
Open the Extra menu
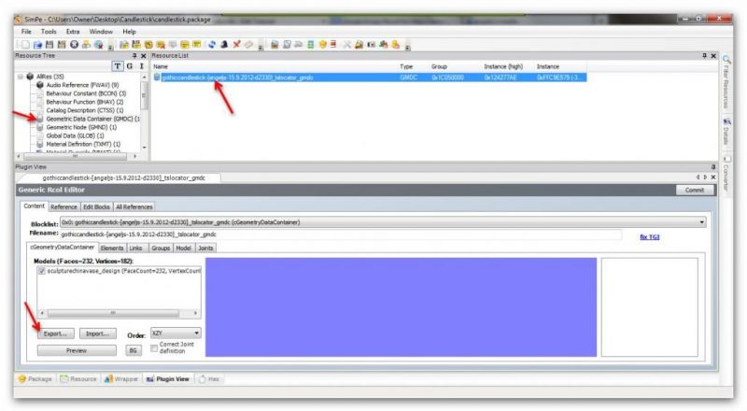tap(74, 31)
